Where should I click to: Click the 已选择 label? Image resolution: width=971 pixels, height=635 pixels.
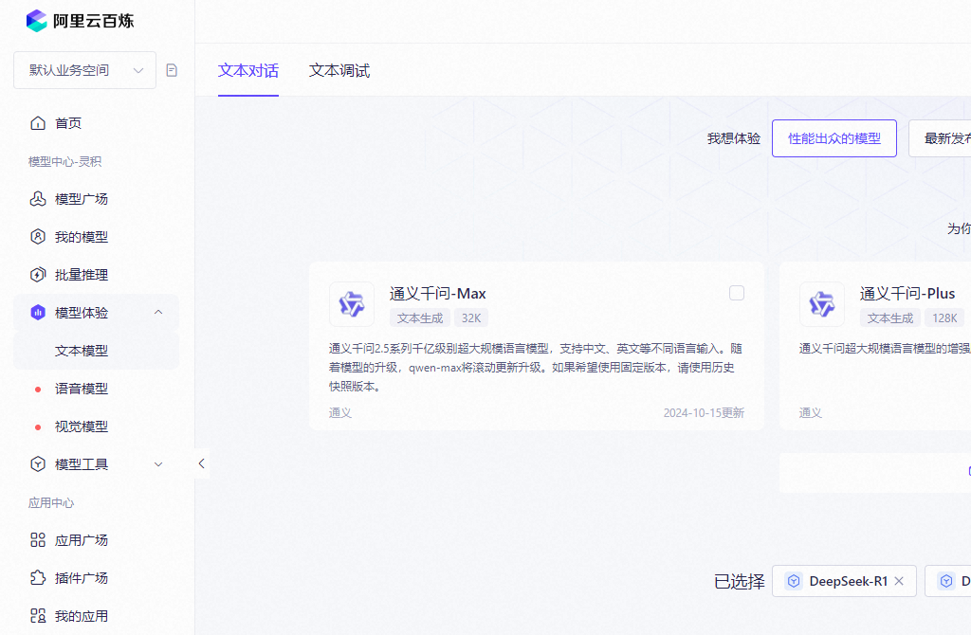(x=739, y=581)
